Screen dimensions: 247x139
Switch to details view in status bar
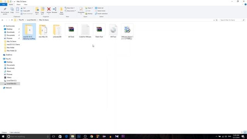[x=242, y=132]
